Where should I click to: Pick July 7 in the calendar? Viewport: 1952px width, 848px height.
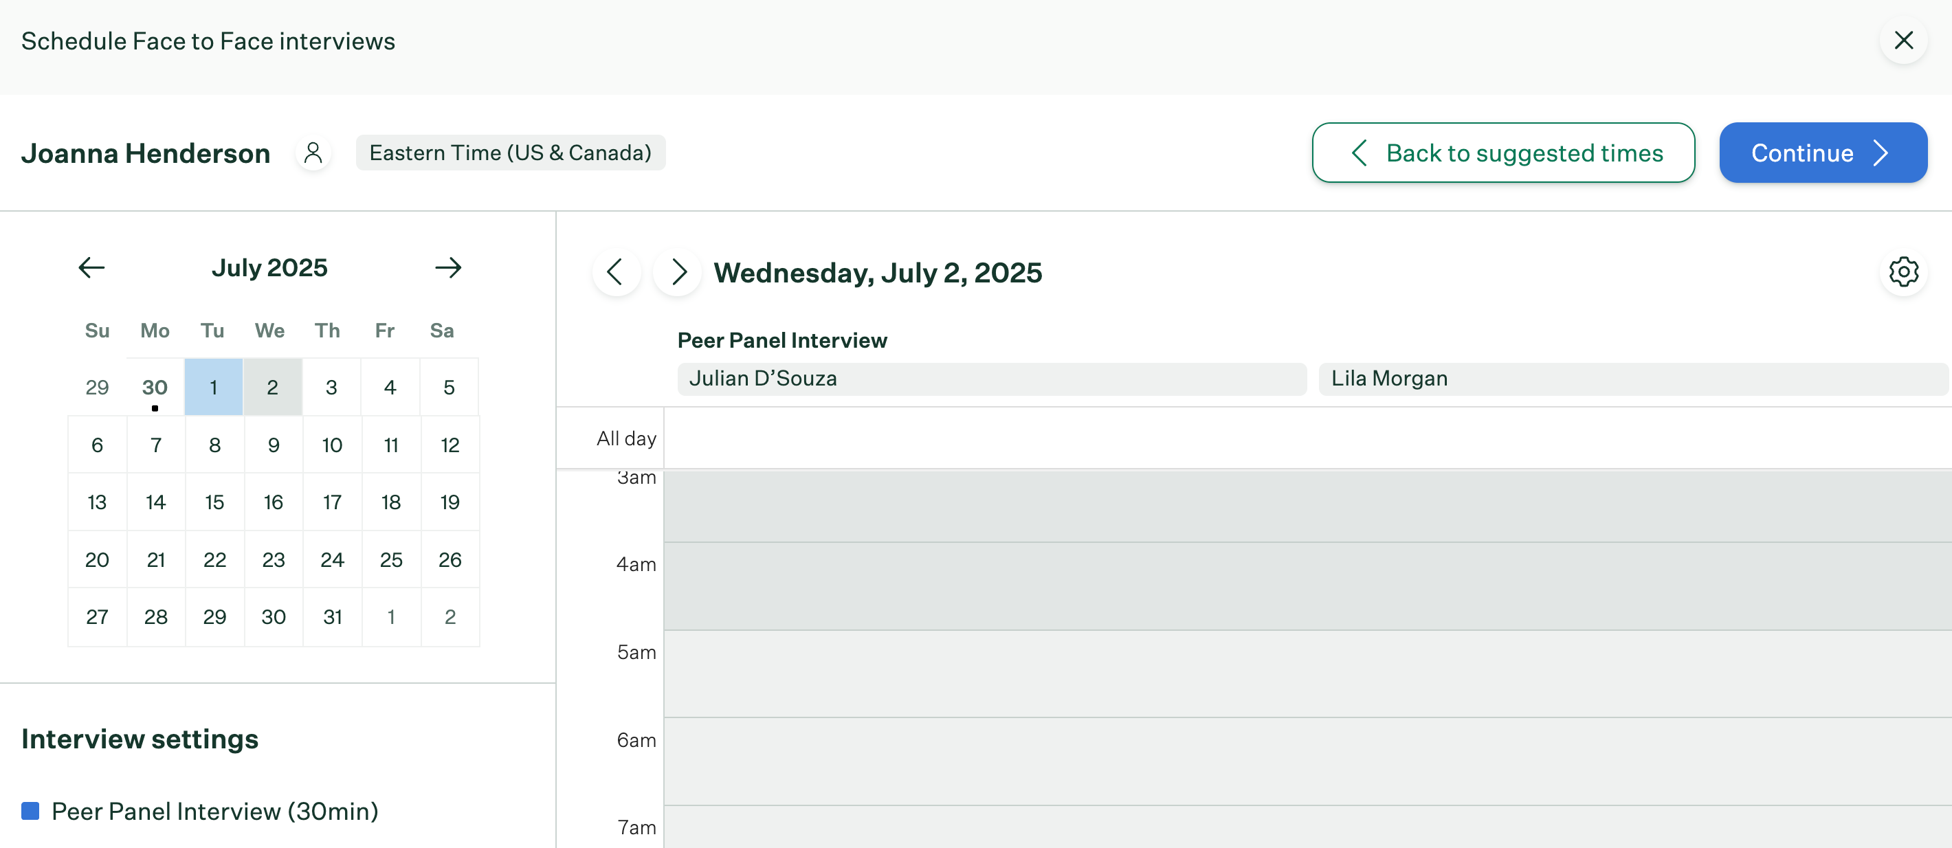[155, 445]
